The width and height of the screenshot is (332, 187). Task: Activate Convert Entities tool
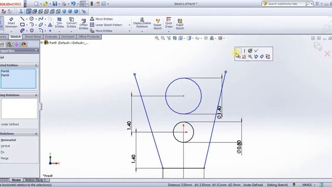(x=72, y=22)
